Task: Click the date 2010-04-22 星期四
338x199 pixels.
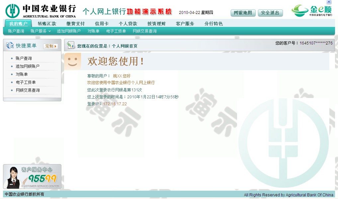Action: tap(196, 13)
